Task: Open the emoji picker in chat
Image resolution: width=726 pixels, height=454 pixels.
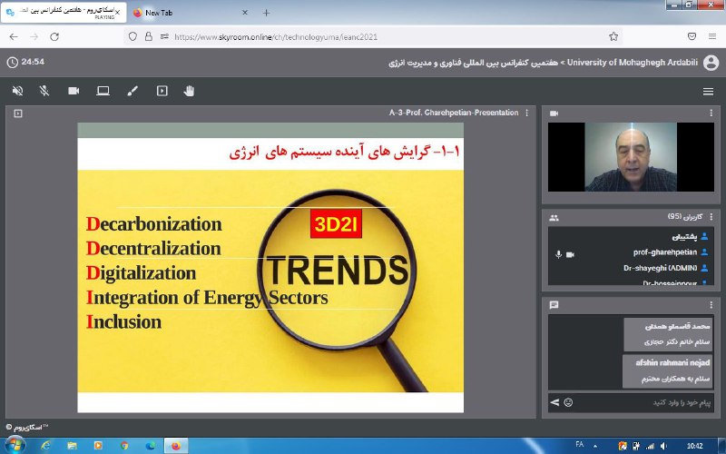Action: point(568,402)
